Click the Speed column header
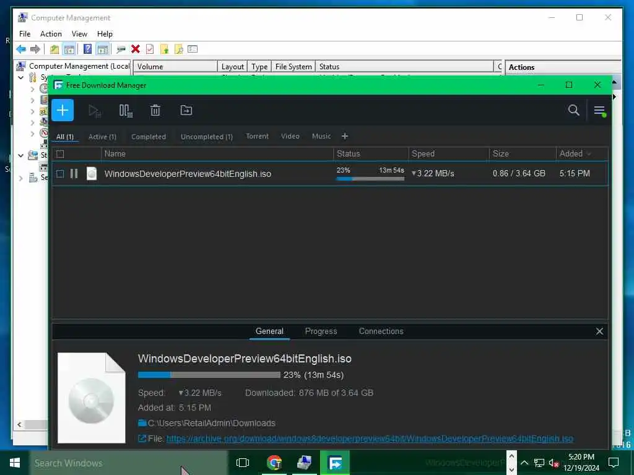Viewport: 634px width, 475px height. pos(448,153)
